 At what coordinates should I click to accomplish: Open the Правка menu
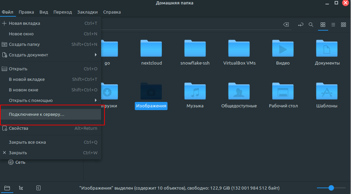[26, 12]
